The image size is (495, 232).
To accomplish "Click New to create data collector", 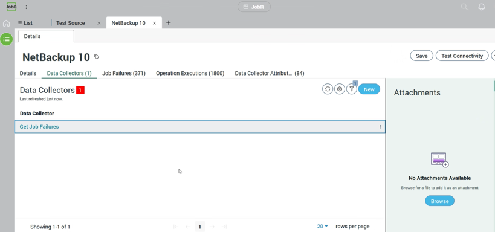I will click(x=369, y=89).
